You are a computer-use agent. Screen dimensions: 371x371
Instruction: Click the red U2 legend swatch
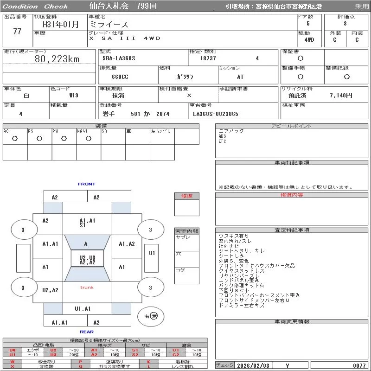tap(53, 350)
